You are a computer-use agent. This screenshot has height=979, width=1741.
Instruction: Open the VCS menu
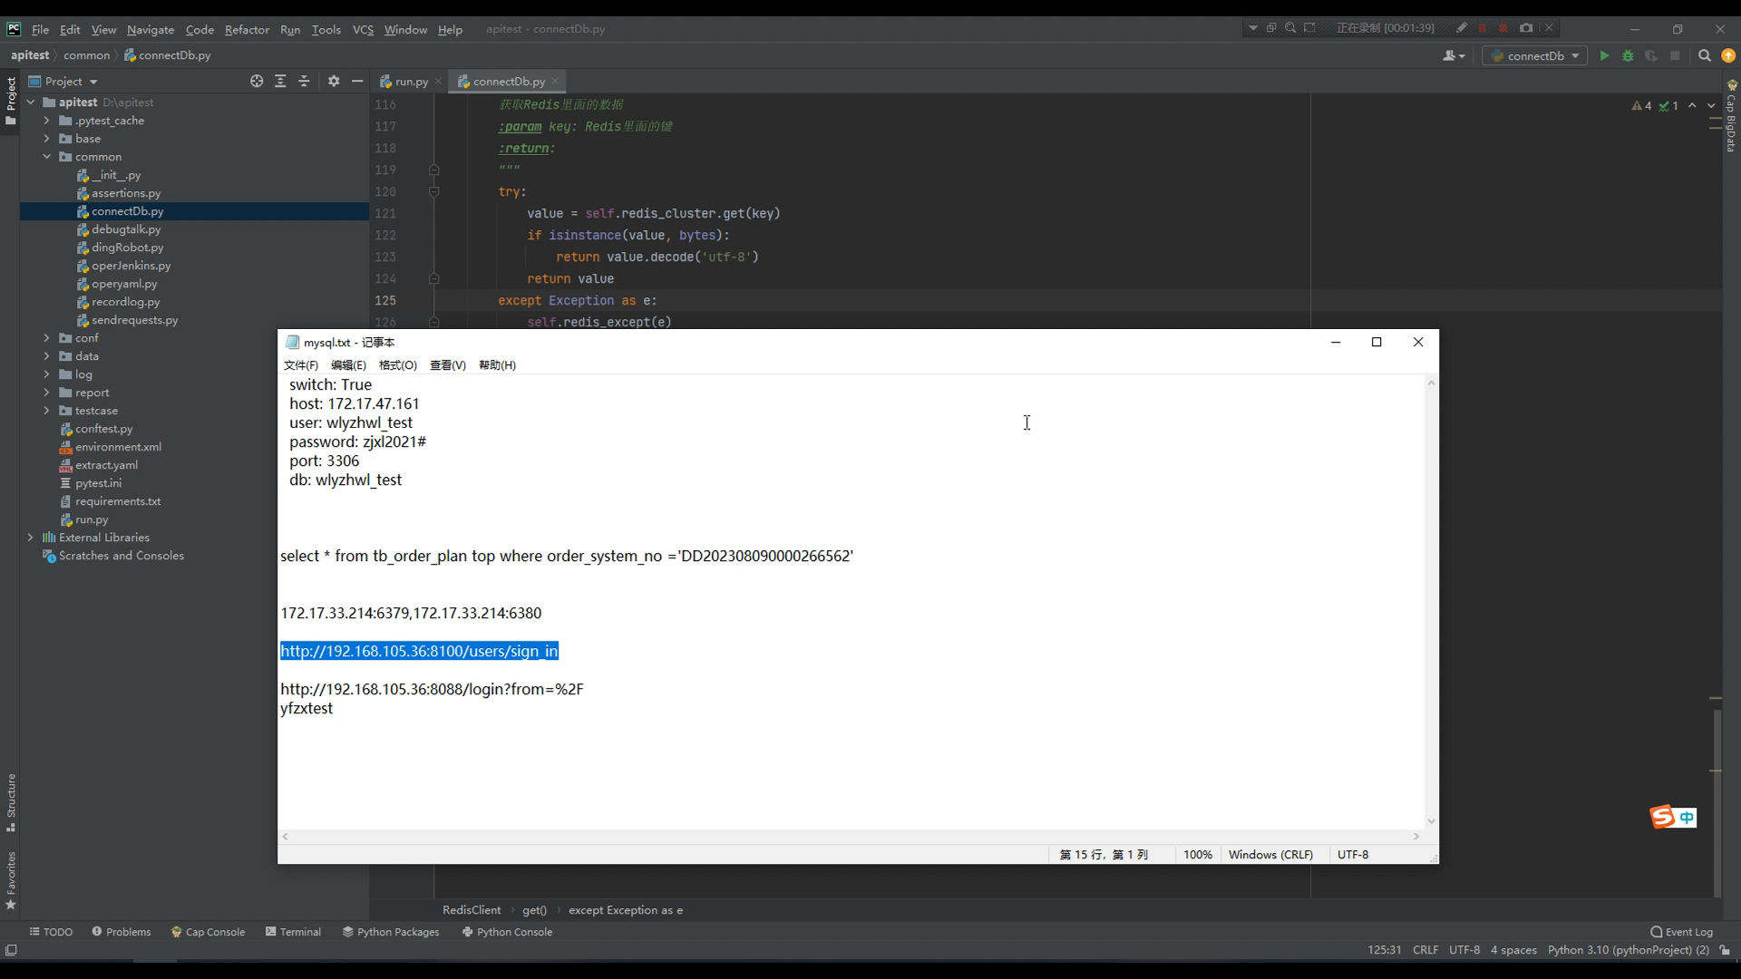point(363,29)
